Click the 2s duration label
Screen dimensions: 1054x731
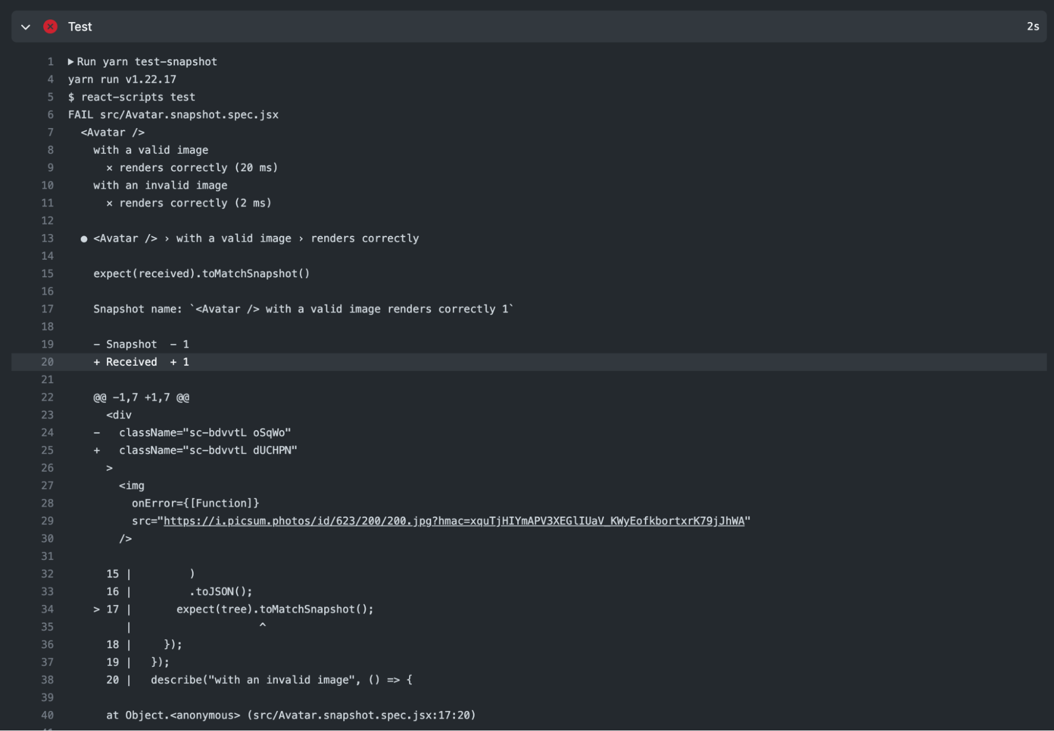tap(1032, 26)
